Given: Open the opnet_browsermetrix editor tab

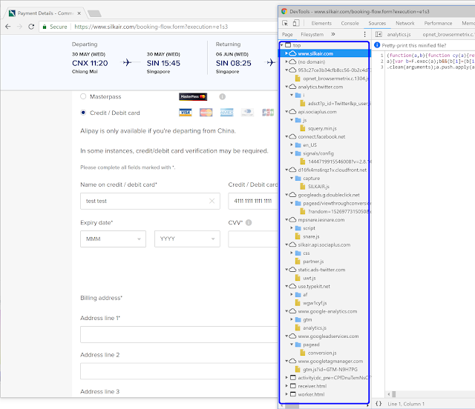Looking at the screenshot, I should click(x=448, y=35).
